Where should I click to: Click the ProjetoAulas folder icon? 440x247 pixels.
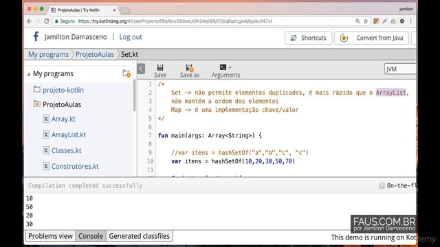(36, 104)
